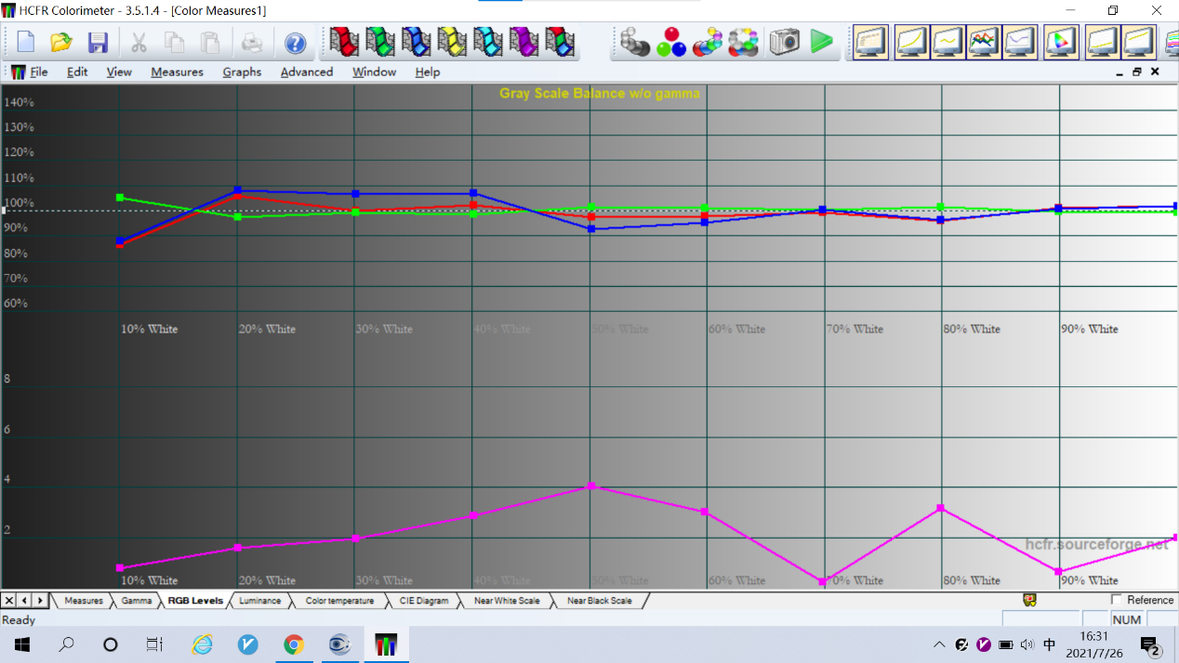This screenshot has width=1179, height=663.
Task: Click the camera icon in toolbar
Action: click(785, 43)
